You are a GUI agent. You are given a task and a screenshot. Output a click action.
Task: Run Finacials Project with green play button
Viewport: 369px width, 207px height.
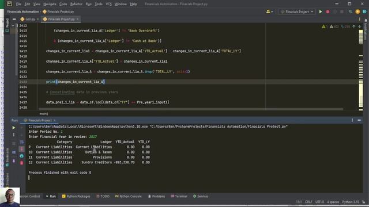[321, 11]
